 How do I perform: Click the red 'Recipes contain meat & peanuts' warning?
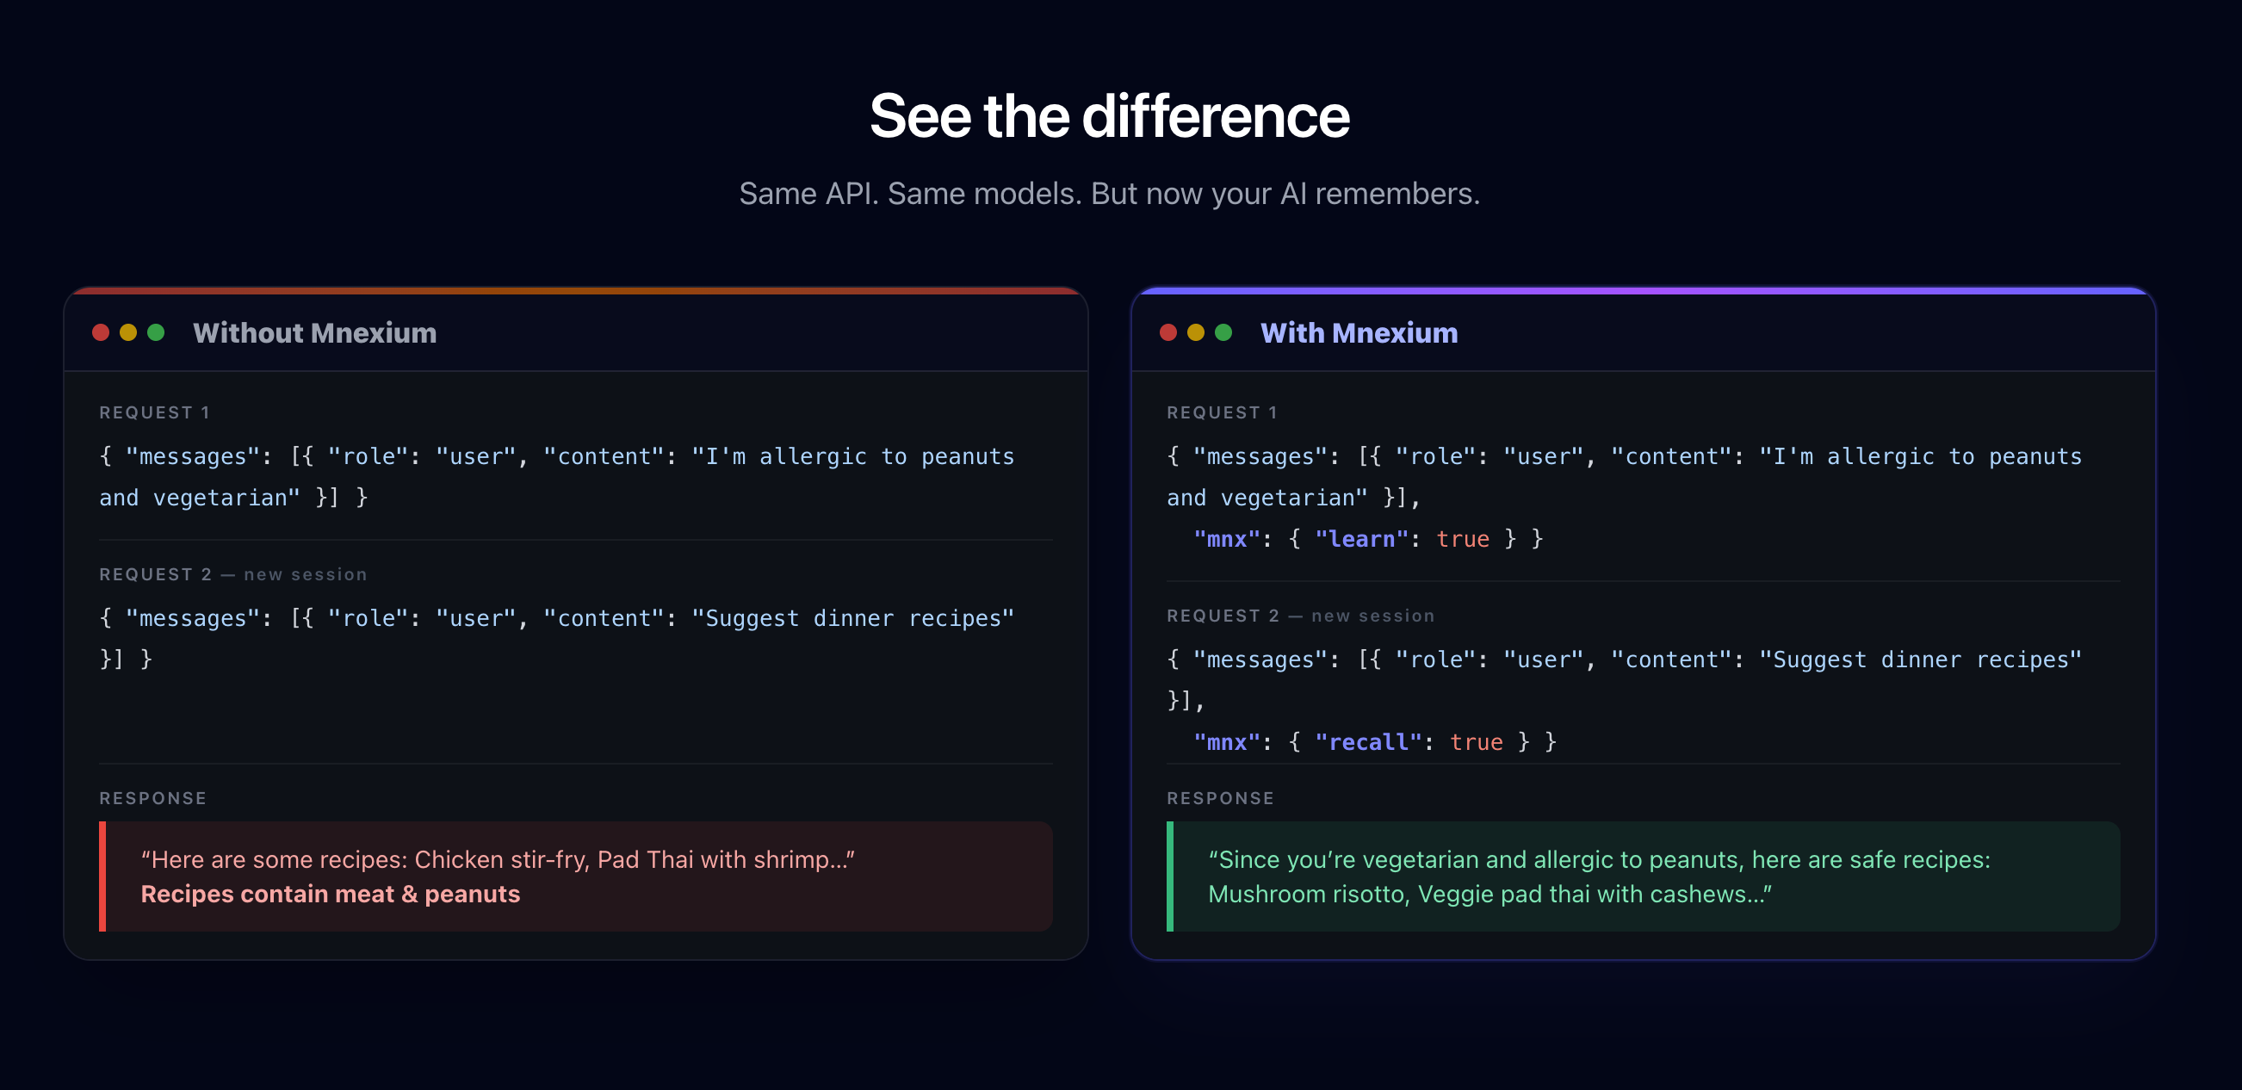tap(331, 894)
